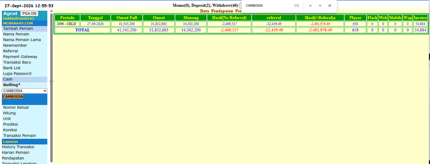Open Nama Pemain menu item
430x164 pixels.
[x=16, y=34]
